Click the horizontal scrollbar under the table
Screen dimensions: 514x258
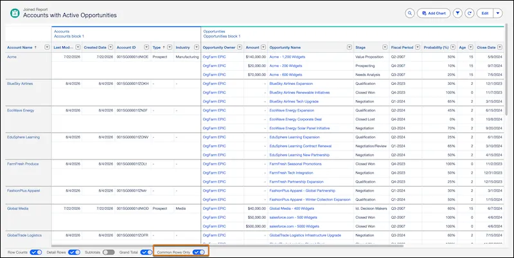[227, 246]
